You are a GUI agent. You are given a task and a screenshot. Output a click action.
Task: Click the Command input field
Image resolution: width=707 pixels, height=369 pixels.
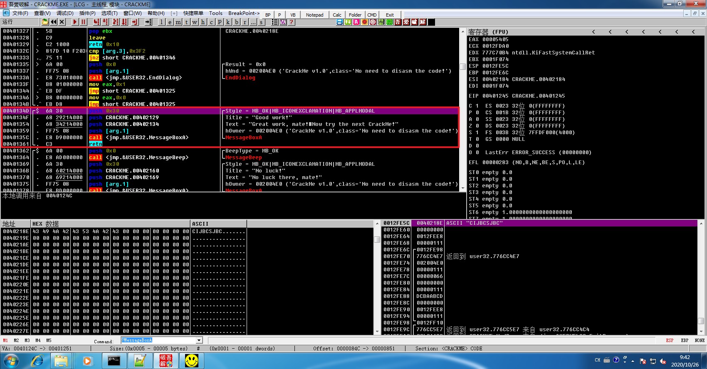(x=158, y=340)
